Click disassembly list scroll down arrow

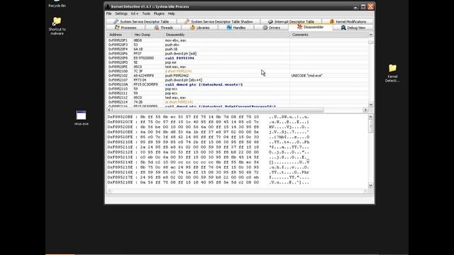[371, 104]
